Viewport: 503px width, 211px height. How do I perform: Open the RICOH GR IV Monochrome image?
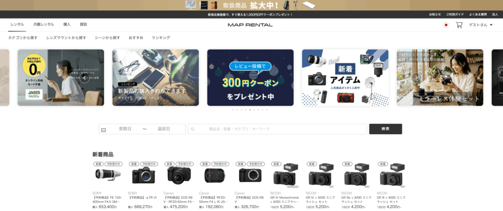[x=285, y=175]
